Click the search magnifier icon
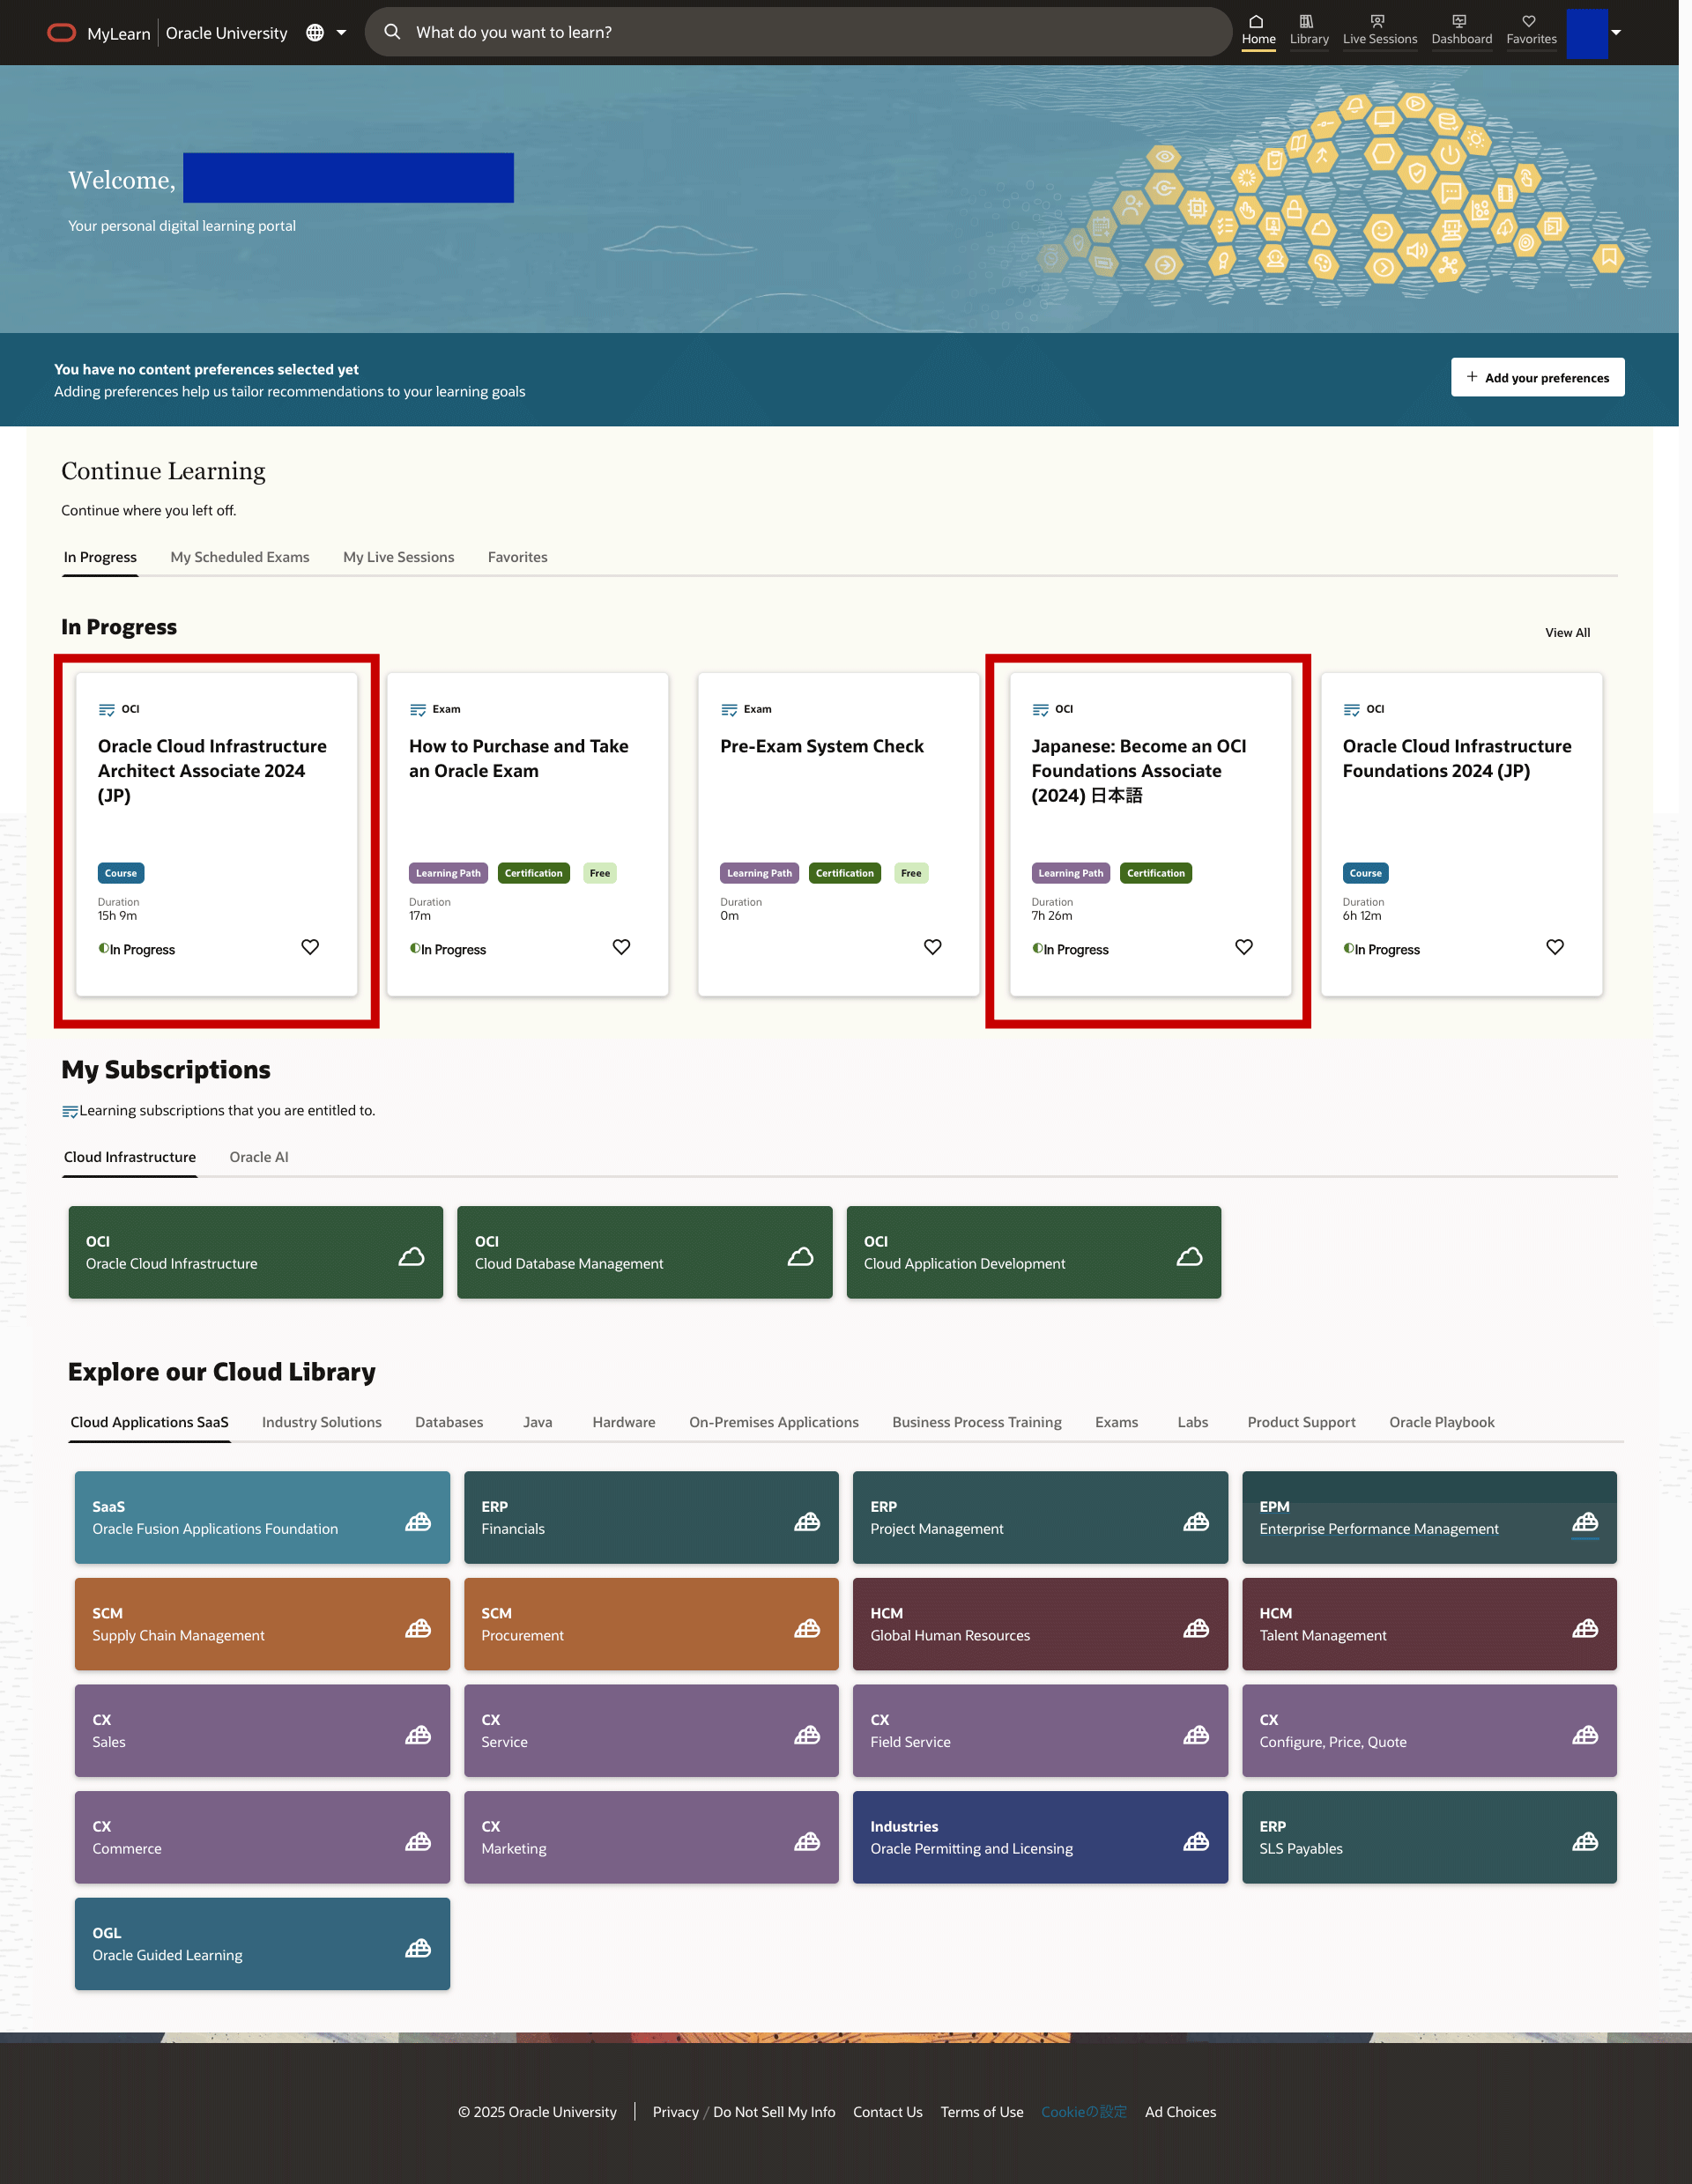The width and height of the screenshot is (1692, 2184). pos(392,32)
